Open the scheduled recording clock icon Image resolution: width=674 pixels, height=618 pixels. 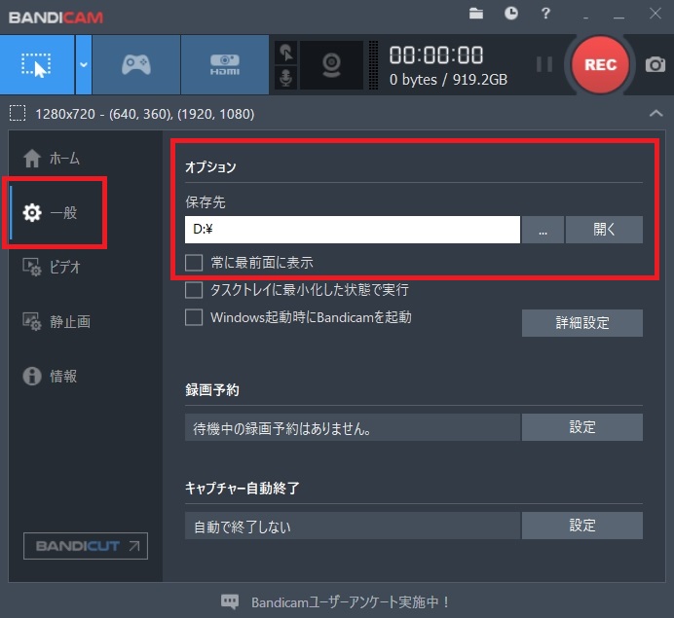[510, 14]
